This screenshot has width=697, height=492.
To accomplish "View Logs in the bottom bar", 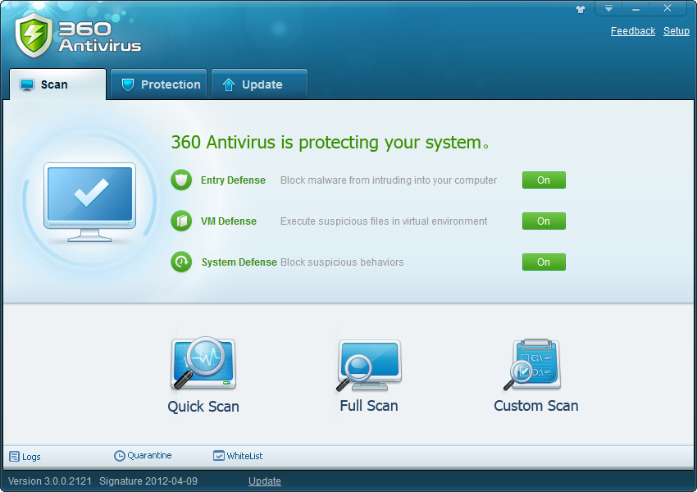I will pyautogui.click(x=25, y=457).
